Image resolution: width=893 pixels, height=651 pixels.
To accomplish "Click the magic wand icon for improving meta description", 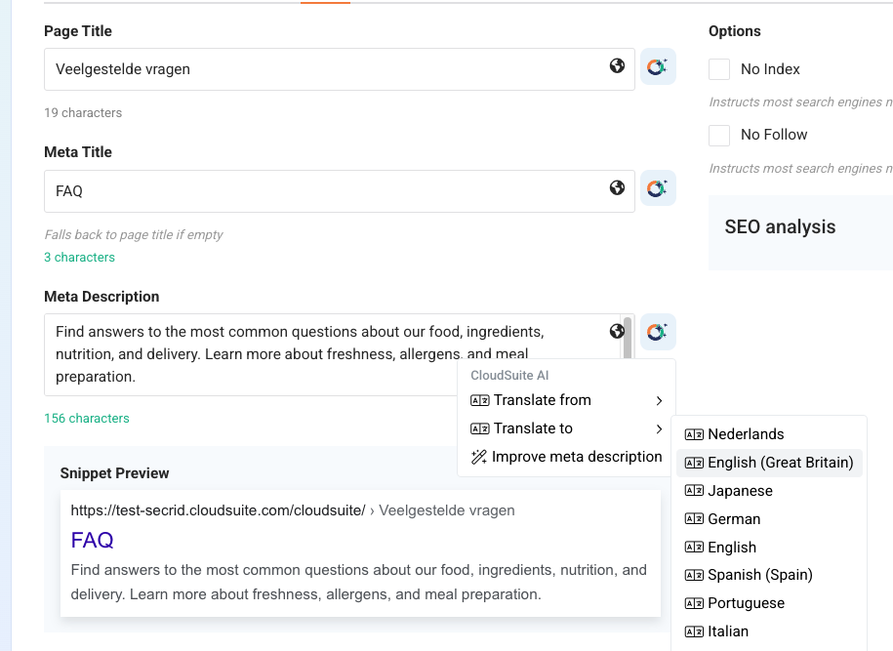I will tap(479, 457).
